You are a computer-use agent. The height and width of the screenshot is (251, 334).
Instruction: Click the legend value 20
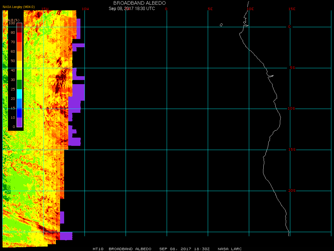13,99
